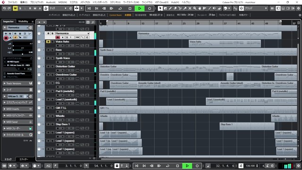Open the grid quantize icon

(x=272, y=8)
